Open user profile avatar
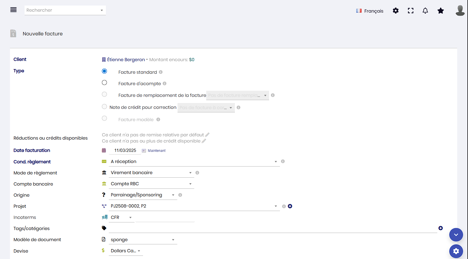Screen dimensions: 468x259 coord(460,11)
